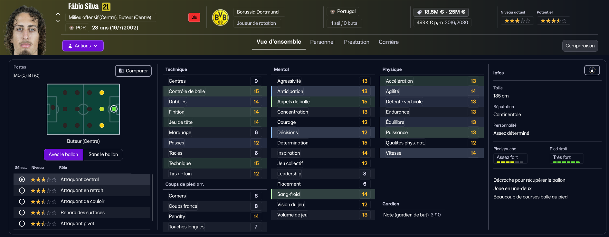Click the POR flag icon under the positions

[x=71, y=28]
